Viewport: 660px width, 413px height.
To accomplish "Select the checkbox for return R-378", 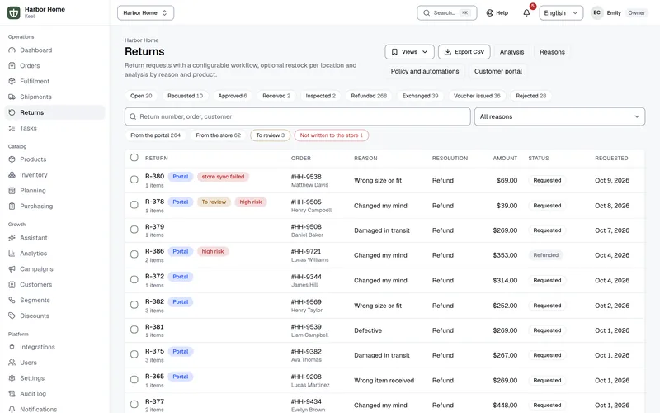I will click(x=134, y=205).
